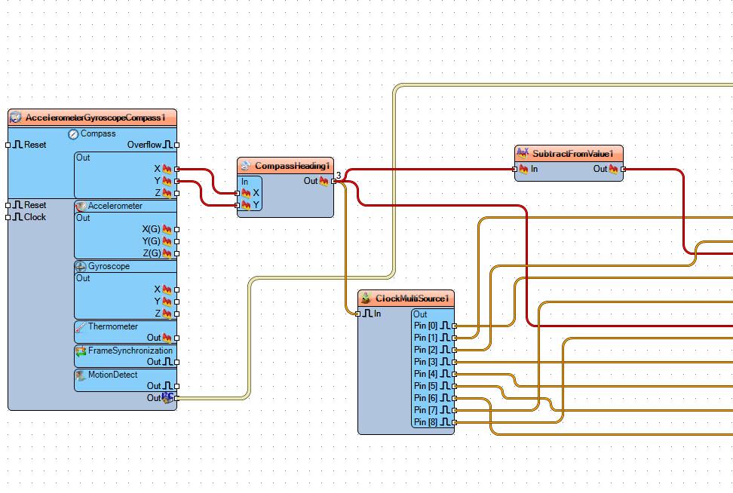
Task: Click ClockMultiSource1 Pin [6] output
Action: pyautogui.click(x=454, y=398)
